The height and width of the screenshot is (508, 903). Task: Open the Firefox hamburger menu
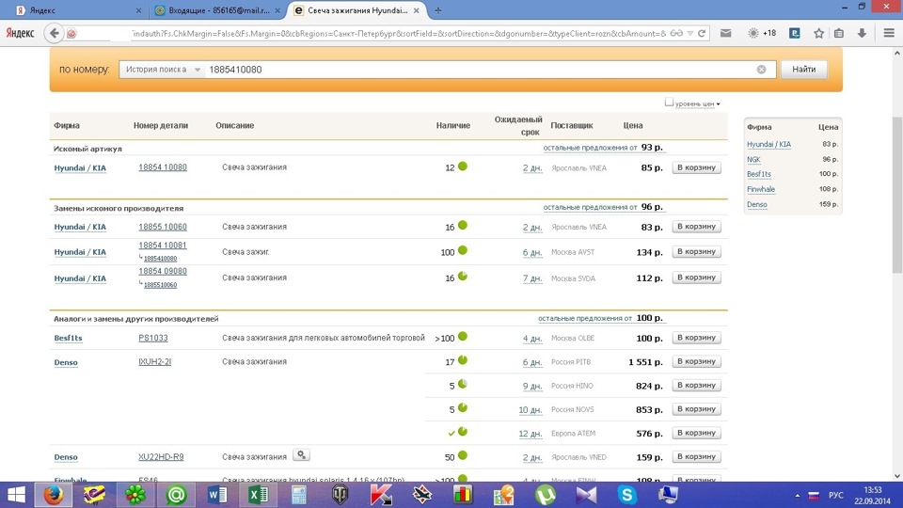coord(889,34)
